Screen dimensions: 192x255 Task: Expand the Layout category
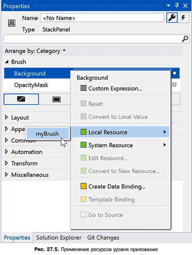click(6, 117)
